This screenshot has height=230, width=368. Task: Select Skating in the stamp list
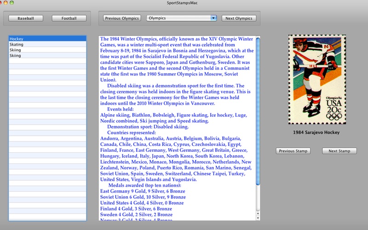[x=47, y=44]
